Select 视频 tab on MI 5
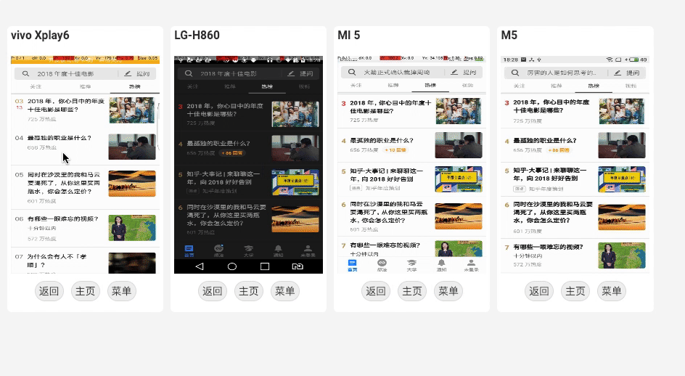The width and height of the screenshot is (685, 376). click(467, 85)
